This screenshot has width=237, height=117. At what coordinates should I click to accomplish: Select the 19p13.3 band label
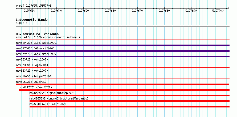[x=22, y=23]
